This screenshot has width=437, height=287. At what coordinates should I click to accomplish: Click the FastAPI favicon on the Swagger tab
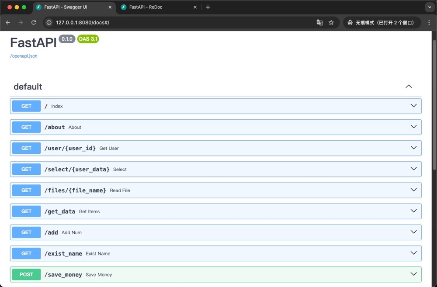[38, 7]
